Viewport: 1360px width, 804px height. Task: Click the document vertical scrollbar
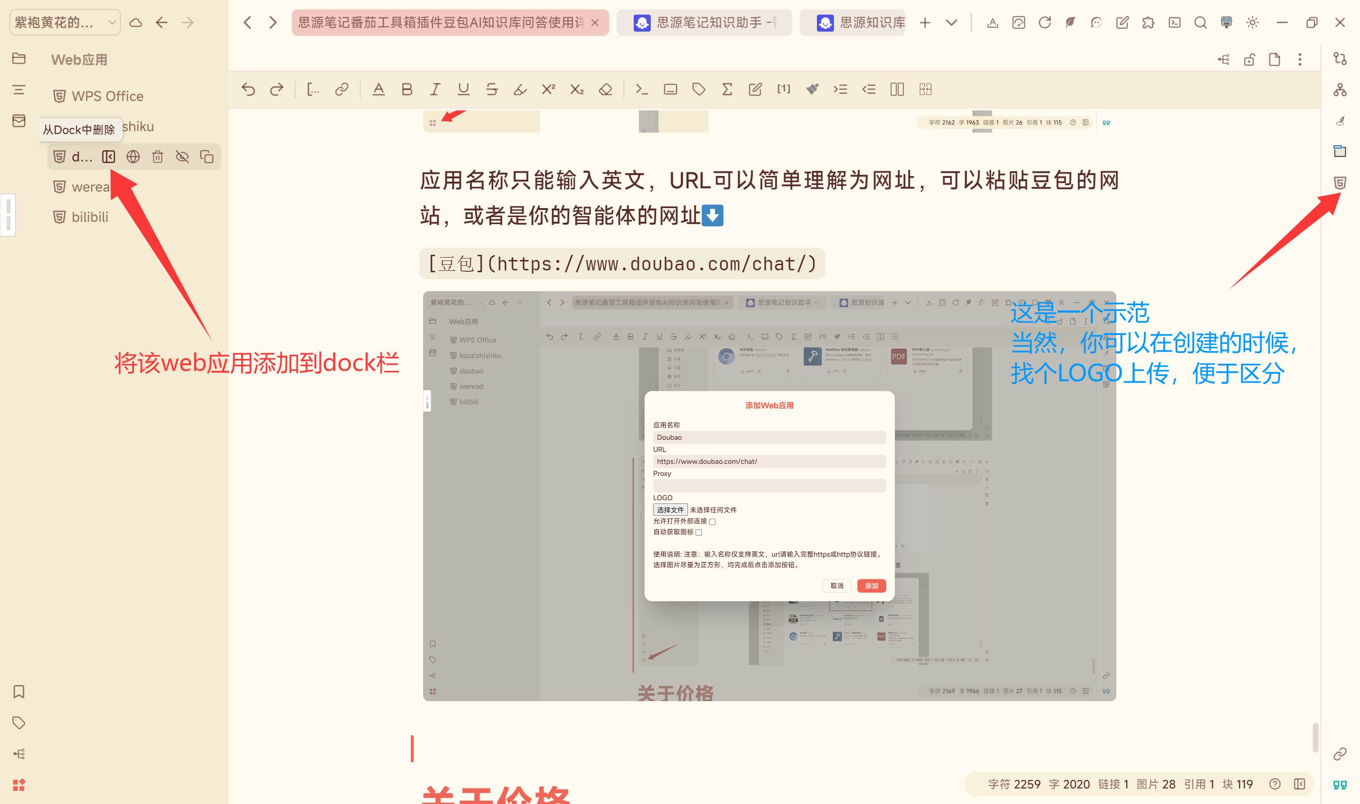[1315, 737]
